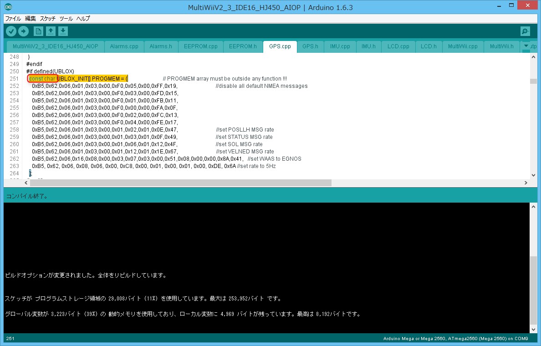Open the ファイル menu
The height and width of the screenshot is (346, 541).
13,19
